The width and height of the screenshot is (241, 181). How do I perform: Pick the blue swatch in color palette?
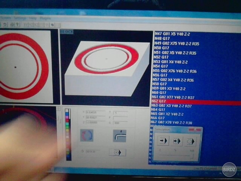(67, 114)
